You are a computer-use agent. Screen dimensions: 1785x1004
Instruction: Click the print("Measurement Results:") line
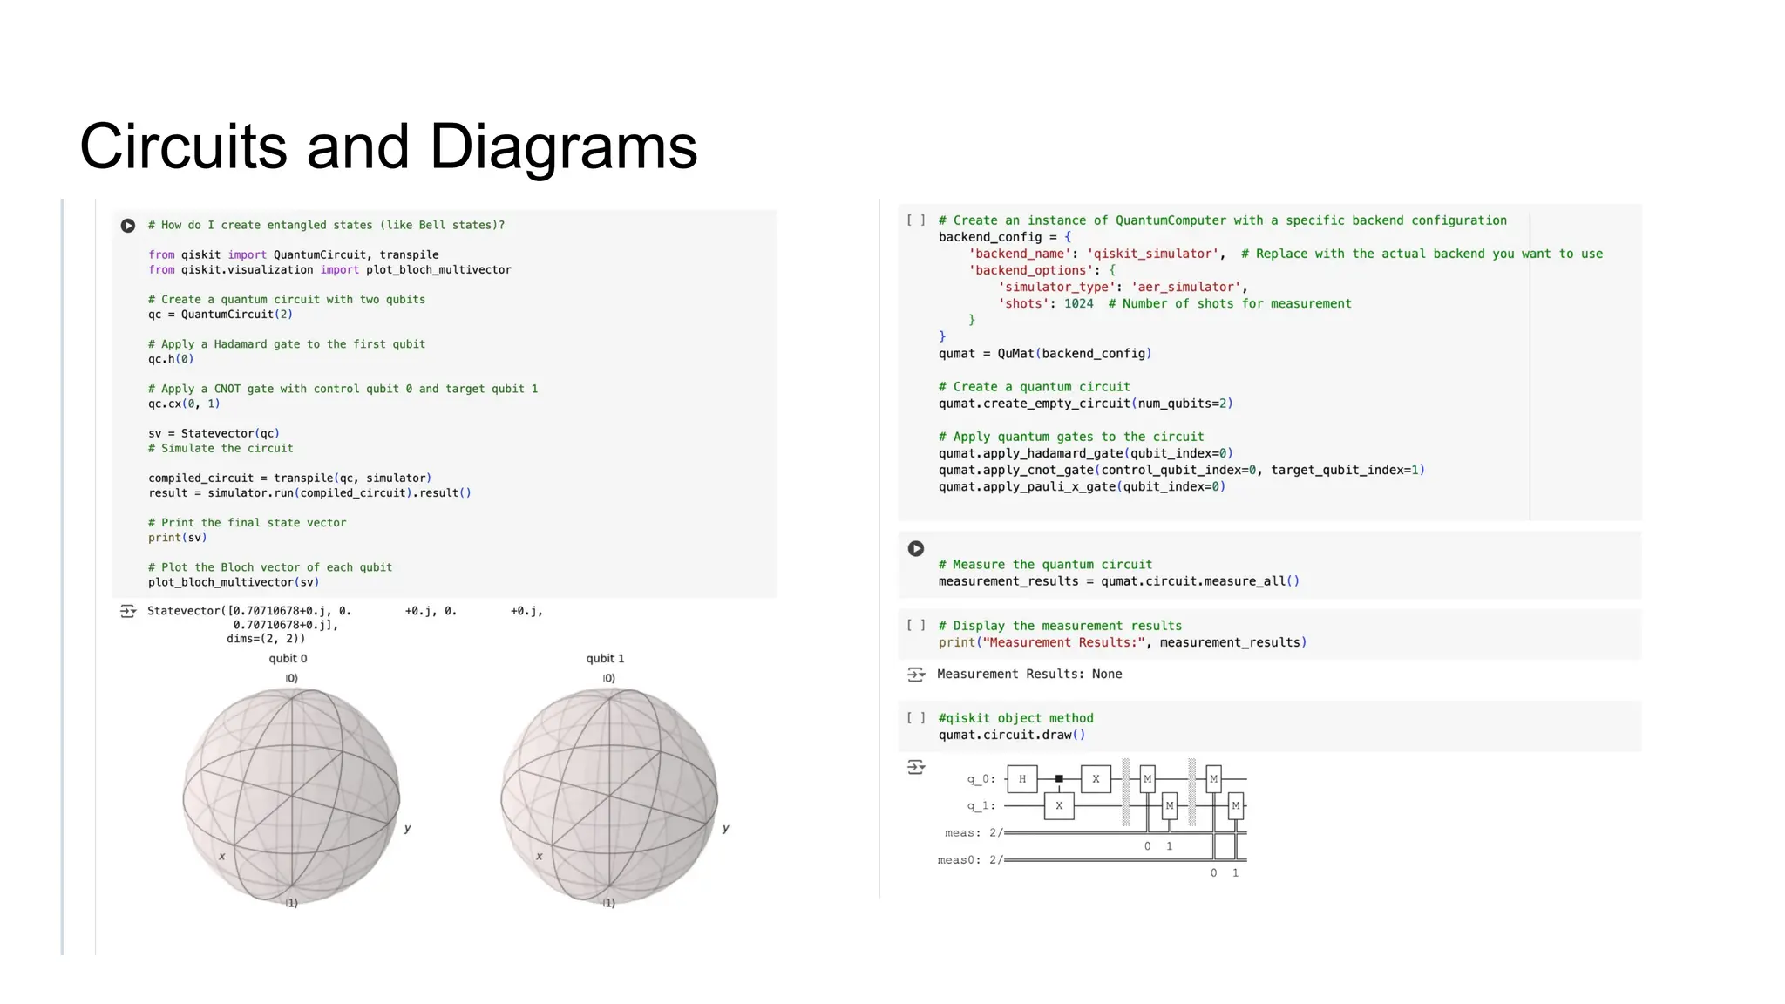[1123, 642]
